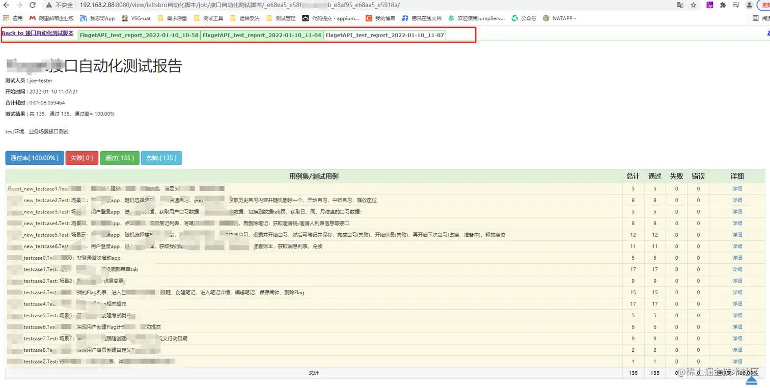Open 详细 for testcase4 row
Viewport: 770px width, 388px height.
(x=737, y=304)
